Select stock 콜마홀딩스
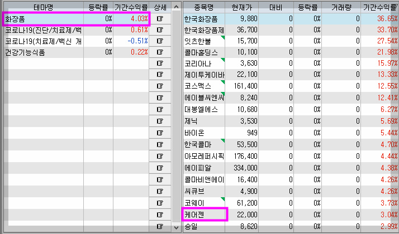 pos(201,52)
